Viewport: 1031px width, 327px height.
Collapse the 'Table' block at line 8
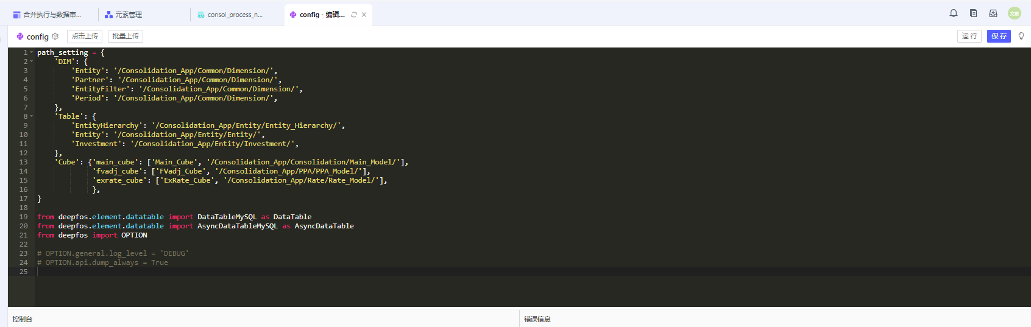pyautogui.click(x=32, y=116)
